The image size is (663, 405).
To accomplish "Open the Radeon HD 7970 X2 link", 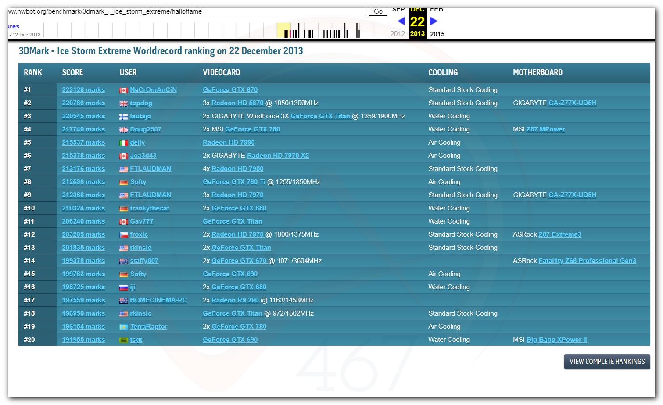I will coord(278,156).
